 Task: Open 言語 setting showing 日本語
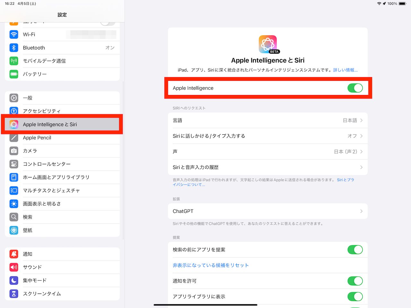(268, 120)
